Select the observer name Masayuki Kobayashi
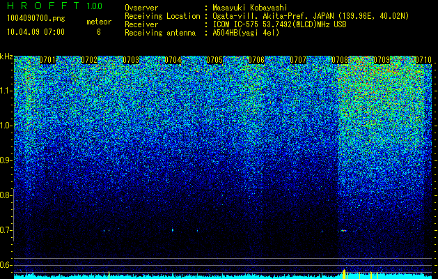Viewport: 438px width, 279px height. 250,8
